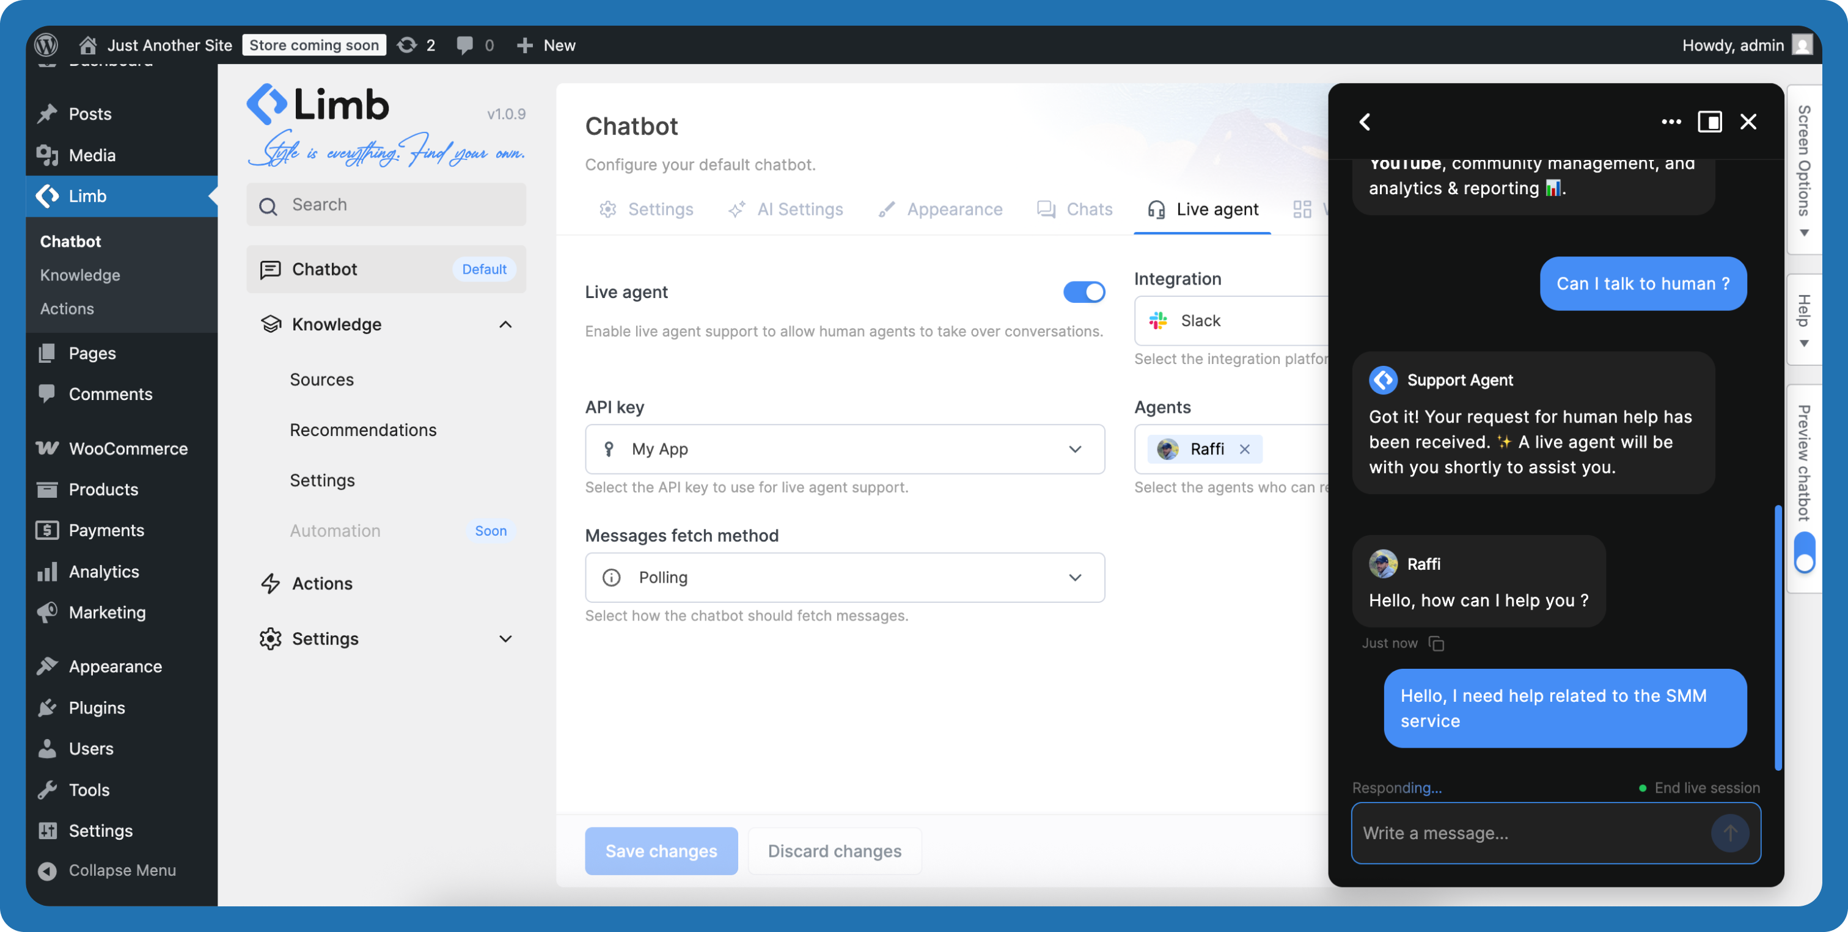The width and height of the screenshot is (1848, 932).
Task: Focus the Write a message field
Action: 1528,833
